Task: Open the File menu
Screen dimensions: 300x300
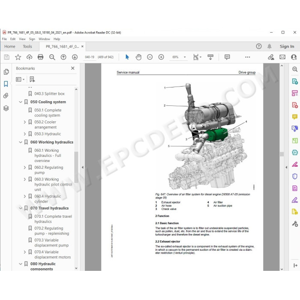Action: [x=4, y=39]
